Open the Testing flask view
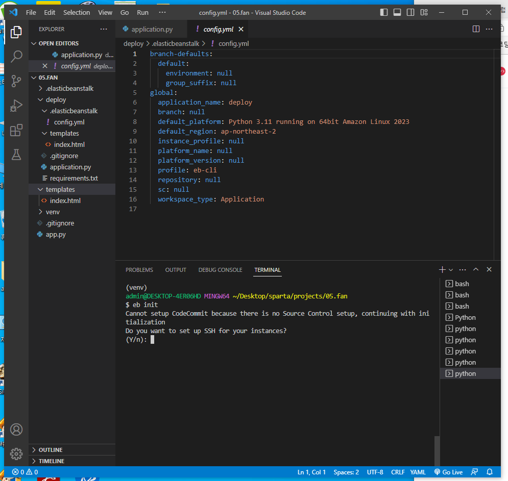The width and height of the screenshot is (508, 481). pos(16,155)
